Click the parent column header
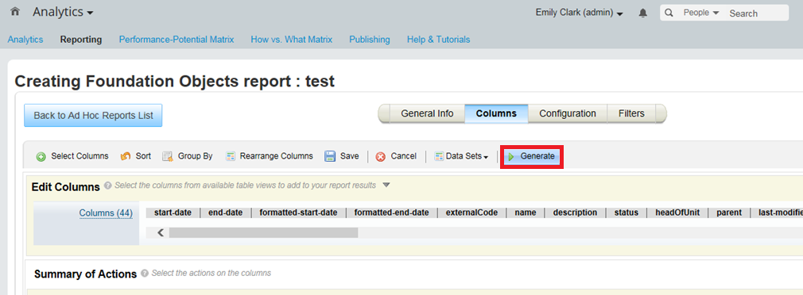803x295 pixels. 729,213
